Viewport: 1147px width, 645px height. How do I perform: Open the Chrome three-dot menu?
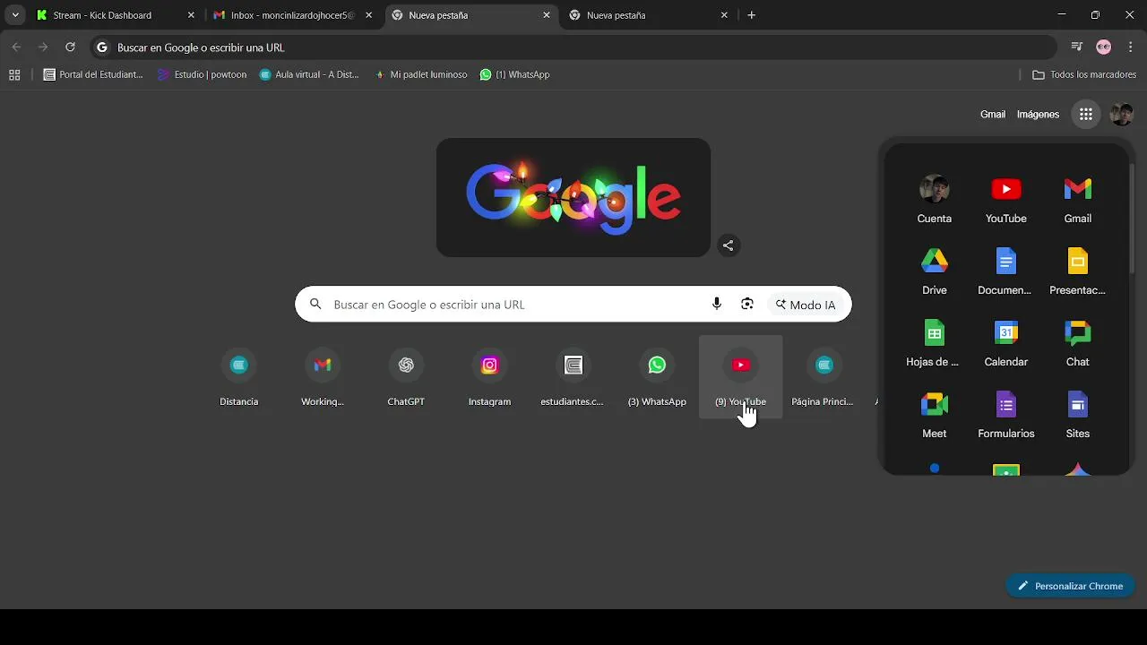[x=1129, y=47]
